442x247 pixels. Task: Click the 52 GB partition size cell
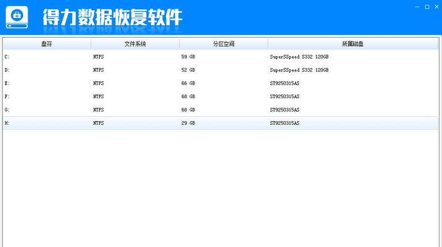tap(188, 70)
